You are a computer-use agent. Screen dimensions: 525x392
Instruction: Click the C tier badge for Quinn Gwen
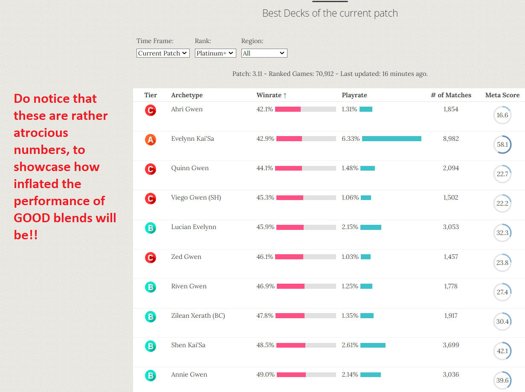[x=150, y=169]
